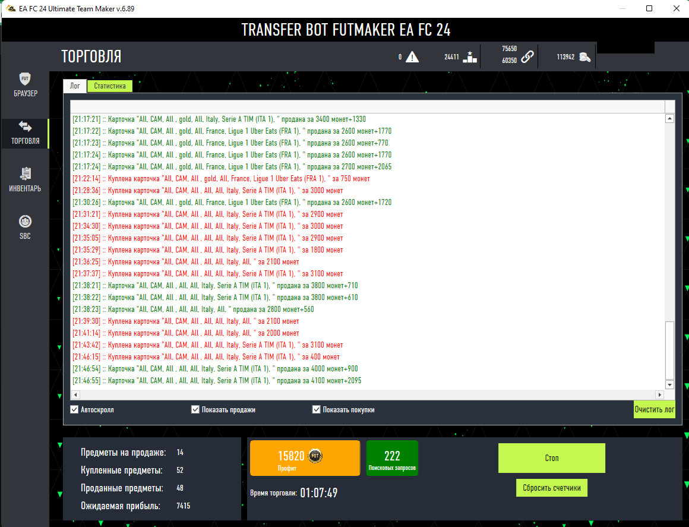Stop trading with the Стоп button
Screen dimensions: 689x527
551,458
